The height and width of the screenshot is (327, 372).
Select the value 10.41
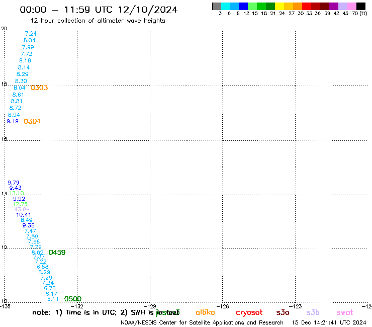(x=24, y=215)
